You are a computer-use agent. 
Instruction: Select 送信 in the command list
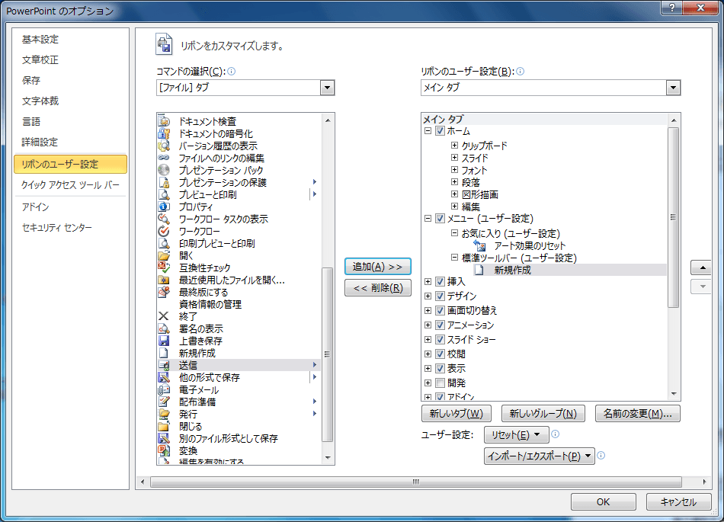click(238, 365)
